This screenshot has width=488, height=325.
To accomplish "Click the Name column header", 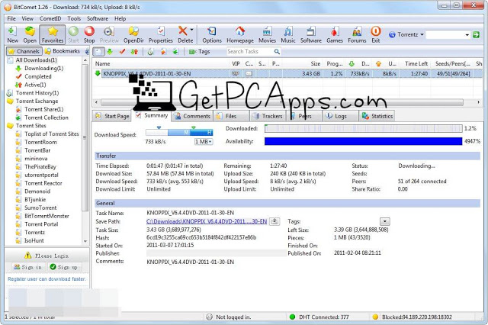I will tap(161, 63).
